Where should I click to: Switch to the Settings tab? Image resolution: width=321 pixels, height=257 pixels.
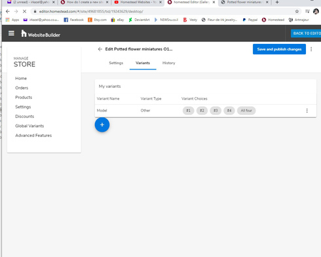(116, 63)
